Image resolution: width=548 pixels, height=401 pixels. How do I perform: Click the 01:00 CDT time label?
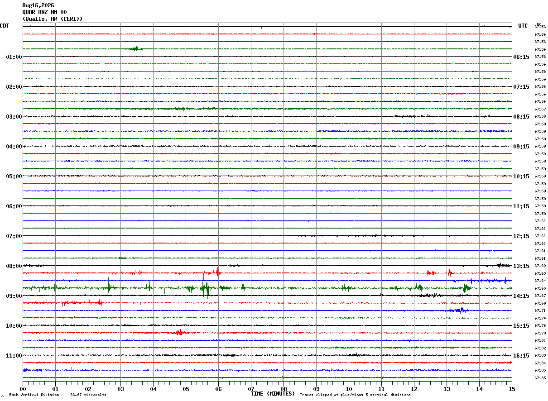pos(14,57)
